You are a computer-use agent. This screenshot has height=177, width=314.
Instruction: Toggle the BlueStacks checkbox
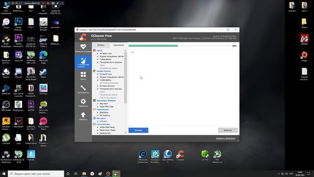click(98, 113)
